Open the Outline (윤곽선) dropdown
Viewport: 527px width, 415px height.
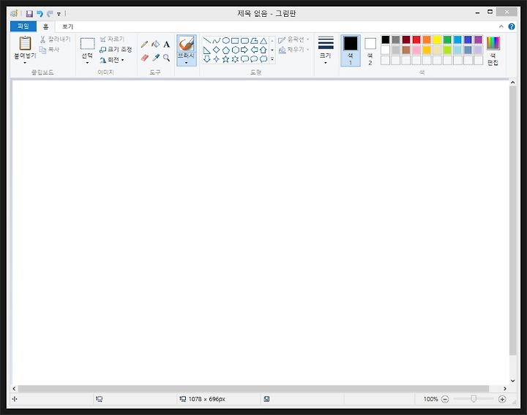coord(294,39)
